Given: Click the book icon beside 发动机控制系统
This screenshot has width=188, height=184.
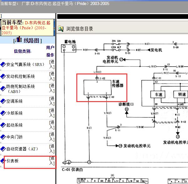Looking at the screenshot, I should click(3, 76).
